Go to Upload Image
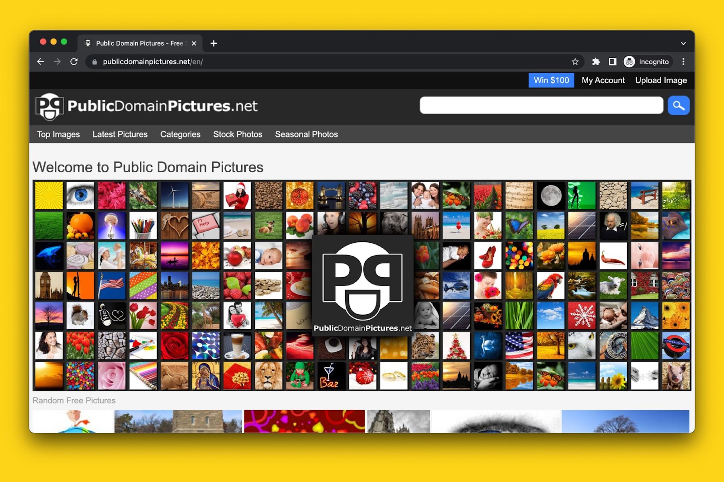This screenshot has height=482, width=724. [x=661, y=80]
